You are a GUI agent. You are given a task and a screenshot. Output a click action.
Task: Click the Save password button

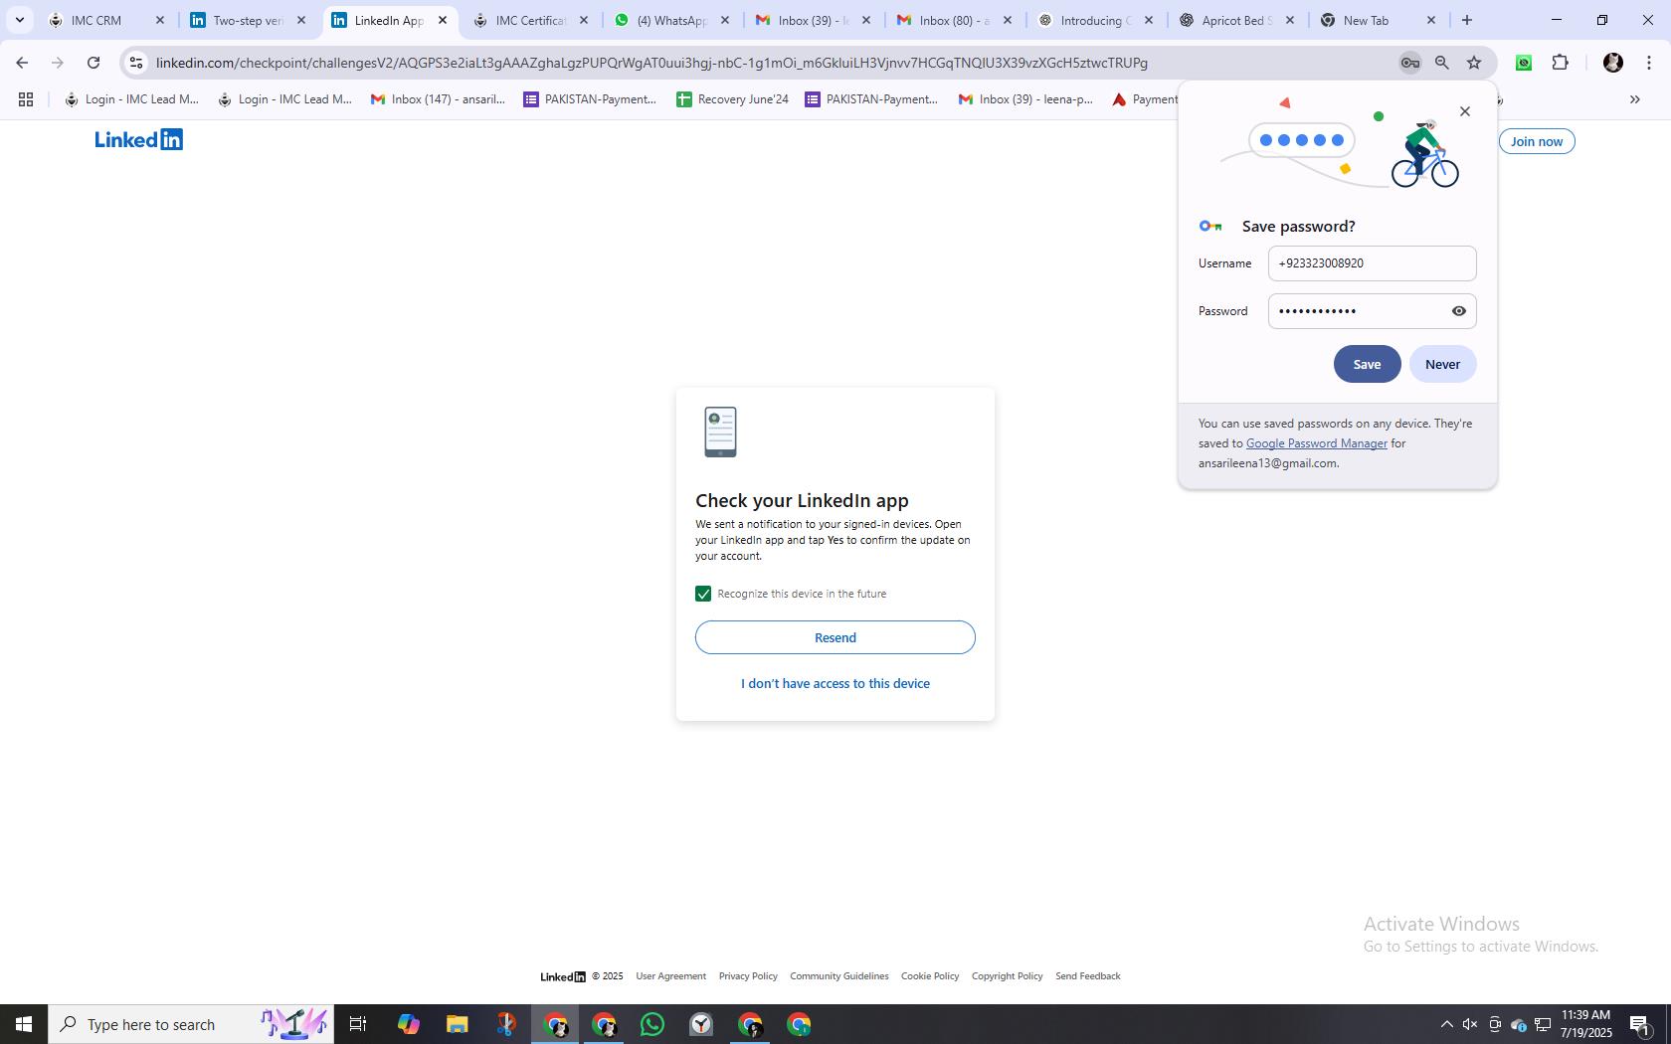pos(1367,364)
